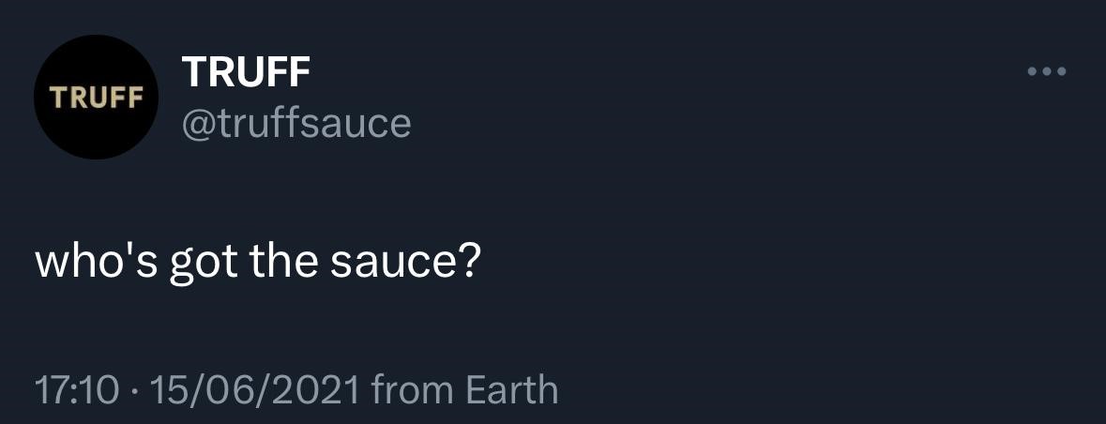
Task: Click the bold TRUFF account name
Action: pyautogui.click(x=246, y=71)
